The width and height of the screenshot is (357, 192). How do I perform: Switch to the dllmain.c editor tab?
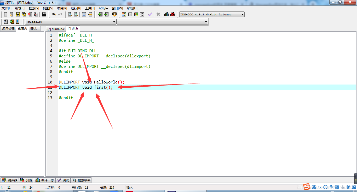56,29
